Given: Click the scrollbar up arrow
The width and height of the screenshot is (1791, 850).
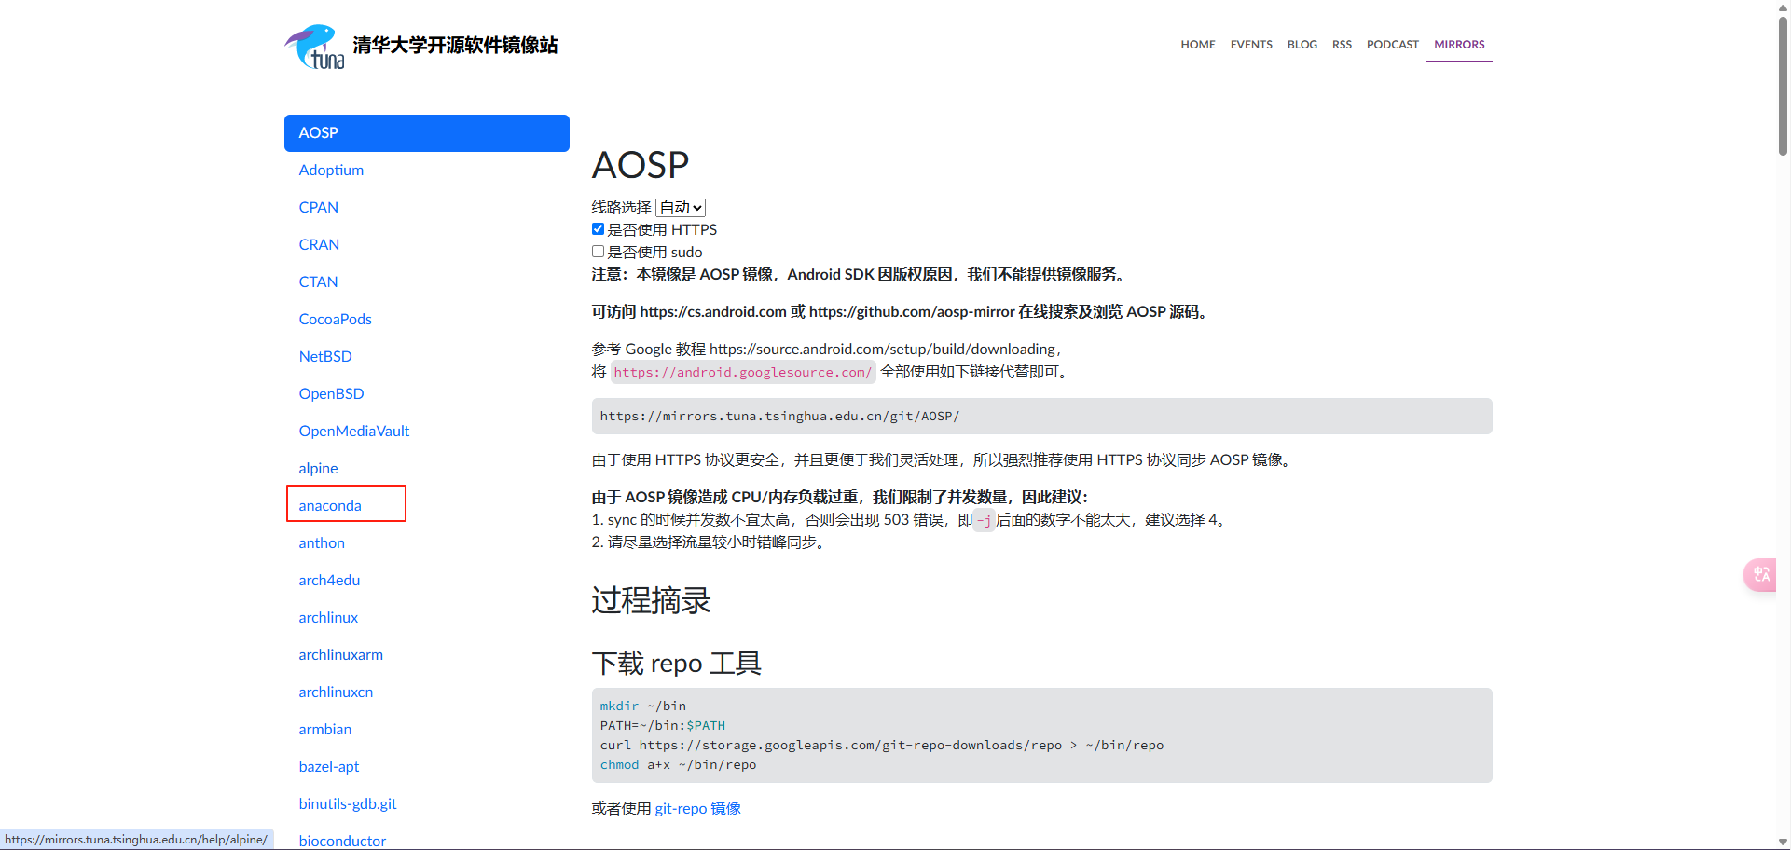Looking at the screenshot, I should pyautogui.click(x=1783, y=7).
